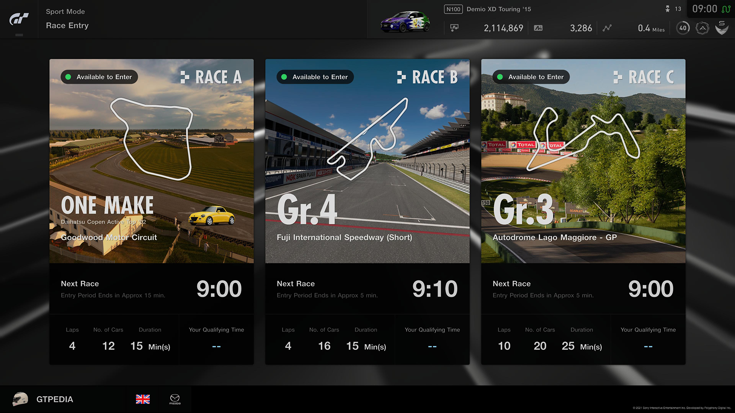
Task: Click the Sport Mode heading
Action: 65,11
